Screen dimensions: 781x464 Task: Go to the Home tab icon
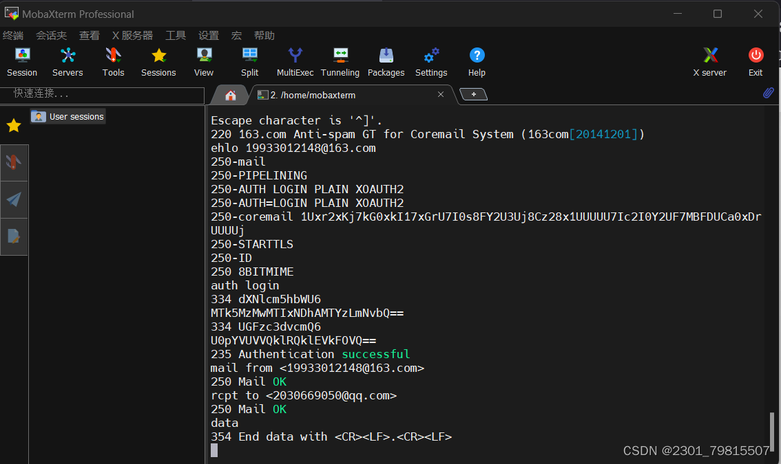[x=230, y=95]
